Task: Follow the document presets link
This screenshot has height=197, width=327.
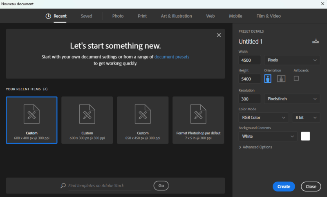Action: tap(172, 57)
